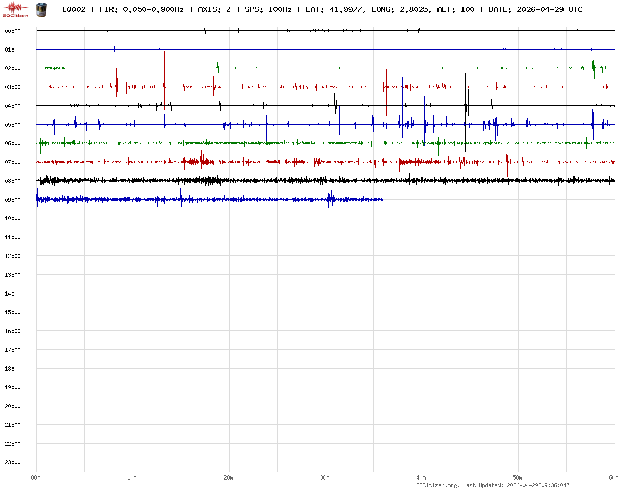625x490 pixels.
Task: Click the 00m minute axis label
Action: (x=36, y=477)
